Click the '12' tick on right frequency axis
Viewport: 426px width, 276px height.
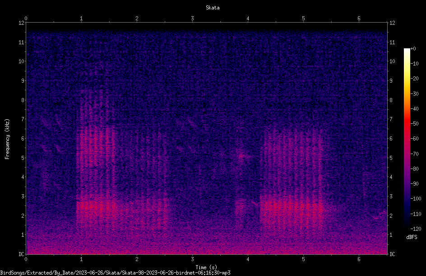click(392, 23)
